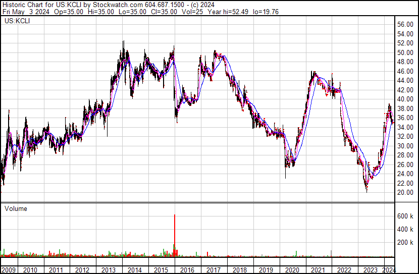The width and height of the screenshot is (419, 274).
Task: Select the 2018 year label
Action: (239, 270)
